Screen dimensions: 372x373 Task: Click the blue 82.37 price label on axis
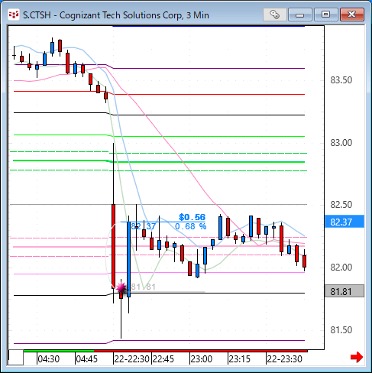click(x=345, y=222)
